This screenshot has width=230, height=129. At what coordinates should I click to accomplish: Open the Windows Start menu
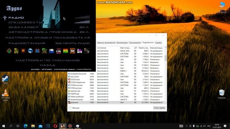pyautogui.click(x=4, y=126)
